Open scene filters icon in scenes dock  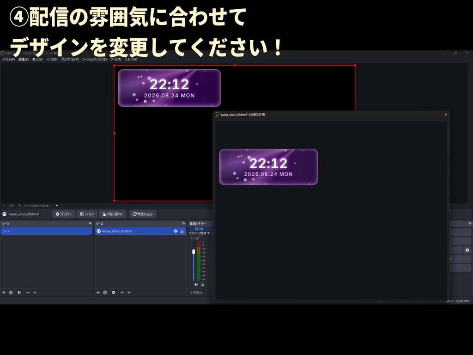click(19, 292)
